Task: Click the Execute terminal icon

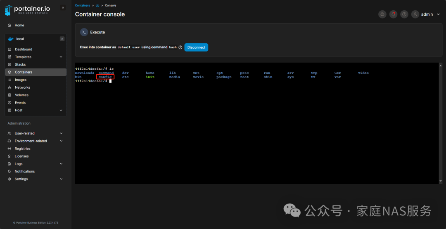Action: [x=84, y=32]
